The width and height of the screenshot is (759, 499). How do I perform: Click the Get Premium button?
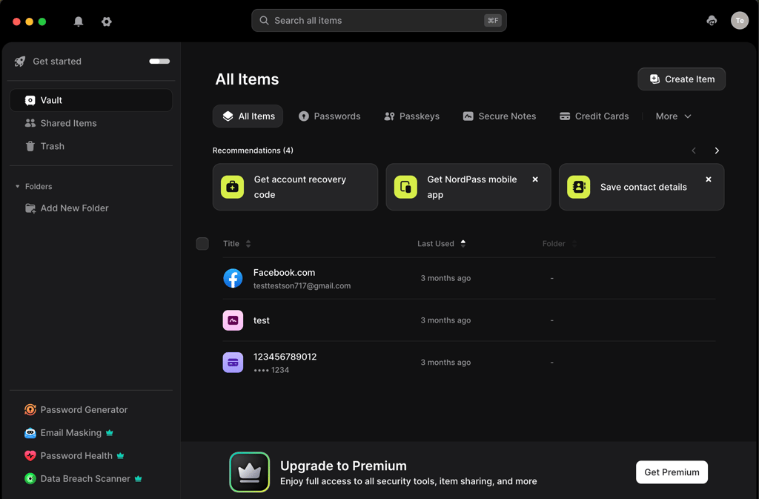[672, 472]
